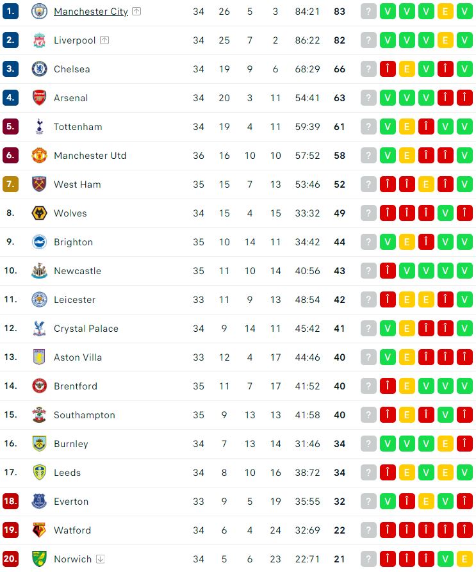
Task: Click the Chelsea club crest
Action: 38,69
